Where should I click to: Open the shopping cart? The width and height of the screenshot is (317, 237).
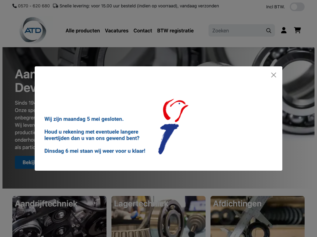tap(297, 30)
